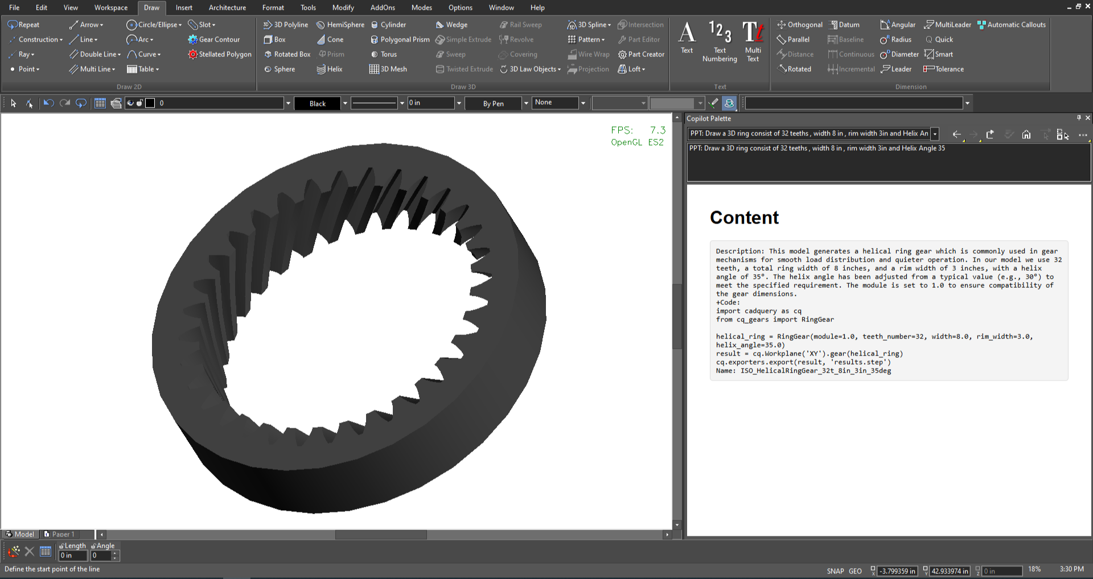Viewport: 1093px width, 579px height.
Task: Click the Undo arrow in toolbar
Action: coord(48,103)
